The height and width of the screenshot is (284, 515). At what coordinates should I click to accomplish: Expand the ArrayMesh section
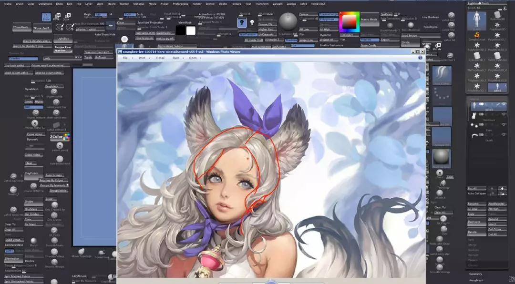(476, 280)
